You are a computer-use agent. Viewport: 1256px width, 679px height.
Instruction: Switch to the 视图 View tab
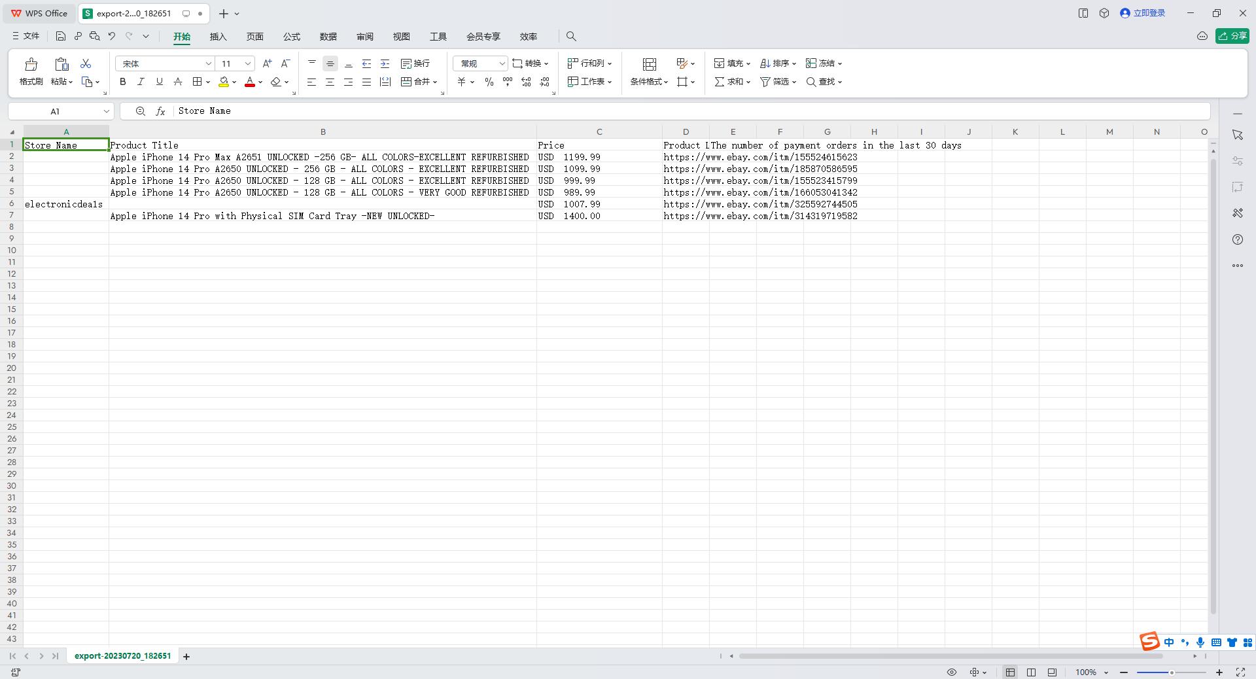(401, 37)
